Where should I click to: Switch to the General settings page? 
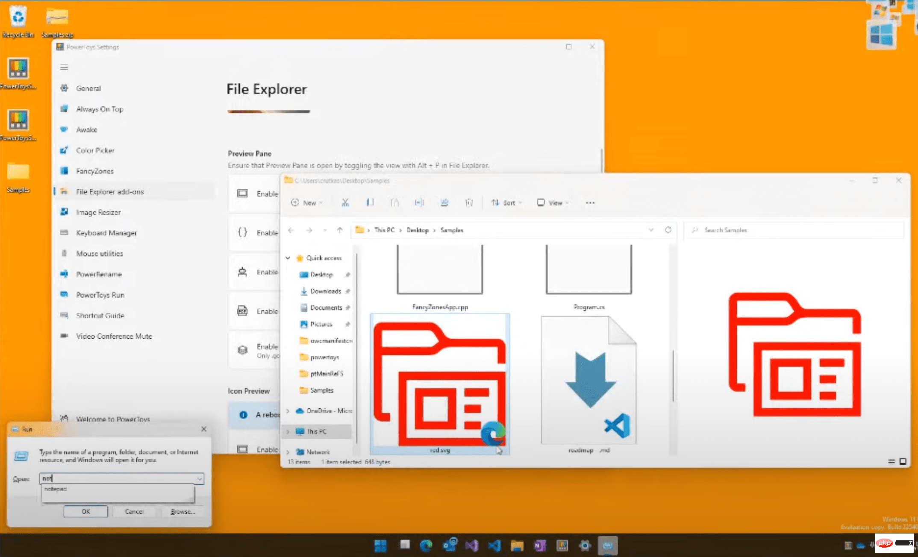point(88,88)
